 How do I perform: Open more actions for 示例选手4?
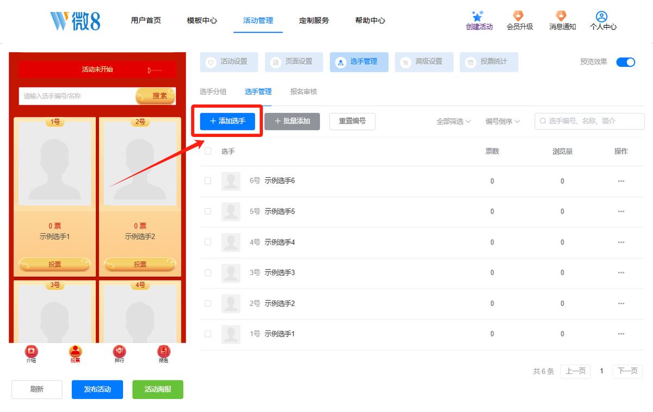(621, 242)
